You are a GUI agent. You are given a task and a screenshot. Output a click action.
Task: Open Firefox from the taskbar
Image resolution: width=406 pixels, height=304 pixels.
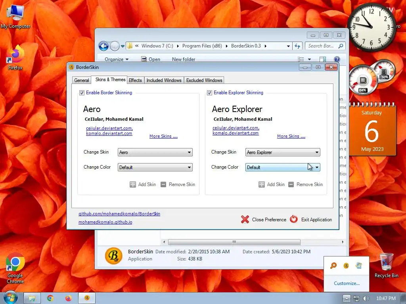pos(68,298)
